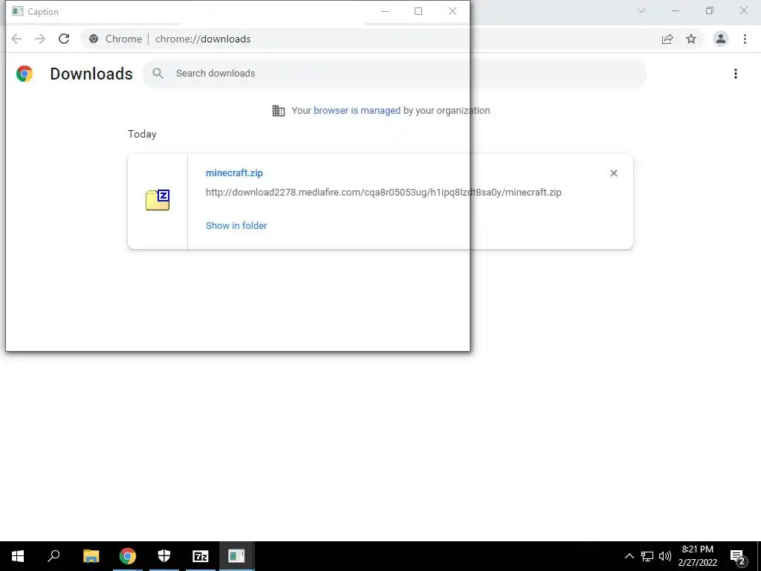
Task: Share this page using the share icon
Action: (667, 39)
